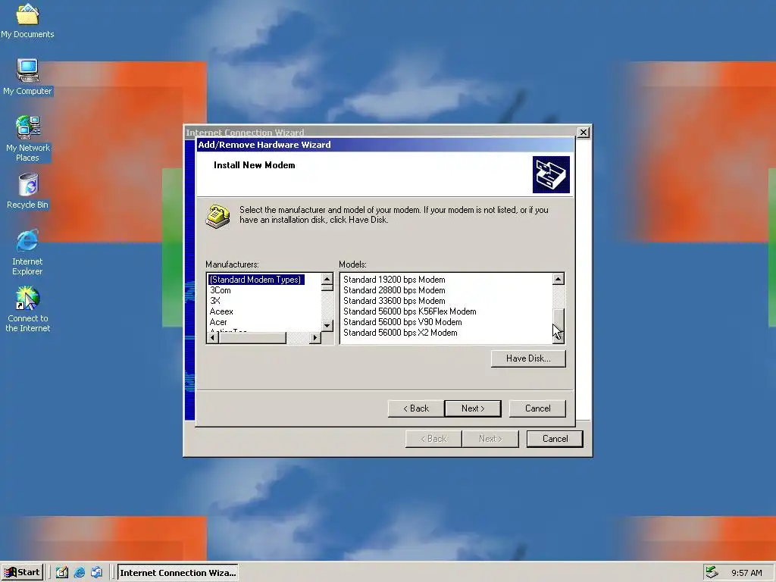Click the telephone modem icon
Image resolution: width=776 pixels, height=582 pixels.
click(217, 216)
